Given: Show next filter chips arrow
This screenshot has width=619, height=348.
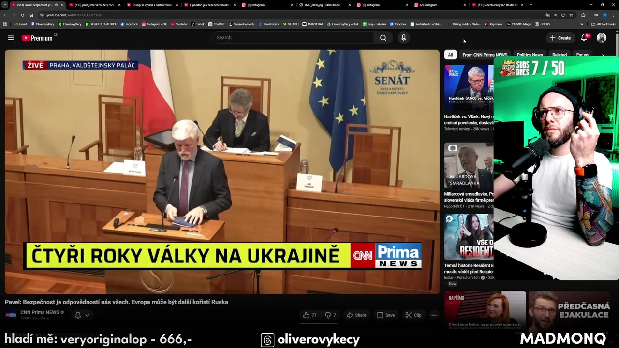Looking at the screenshot, I should tap(603, 55).
